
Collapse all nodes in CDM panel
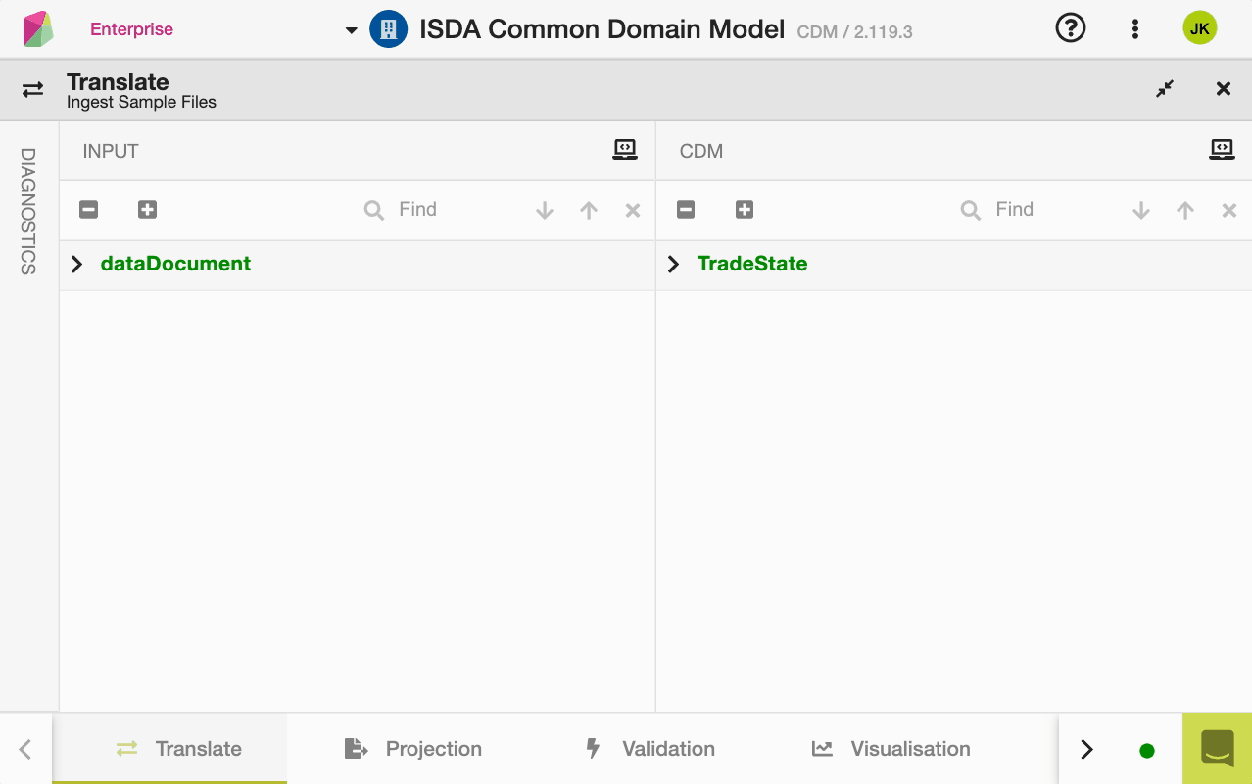686,209
